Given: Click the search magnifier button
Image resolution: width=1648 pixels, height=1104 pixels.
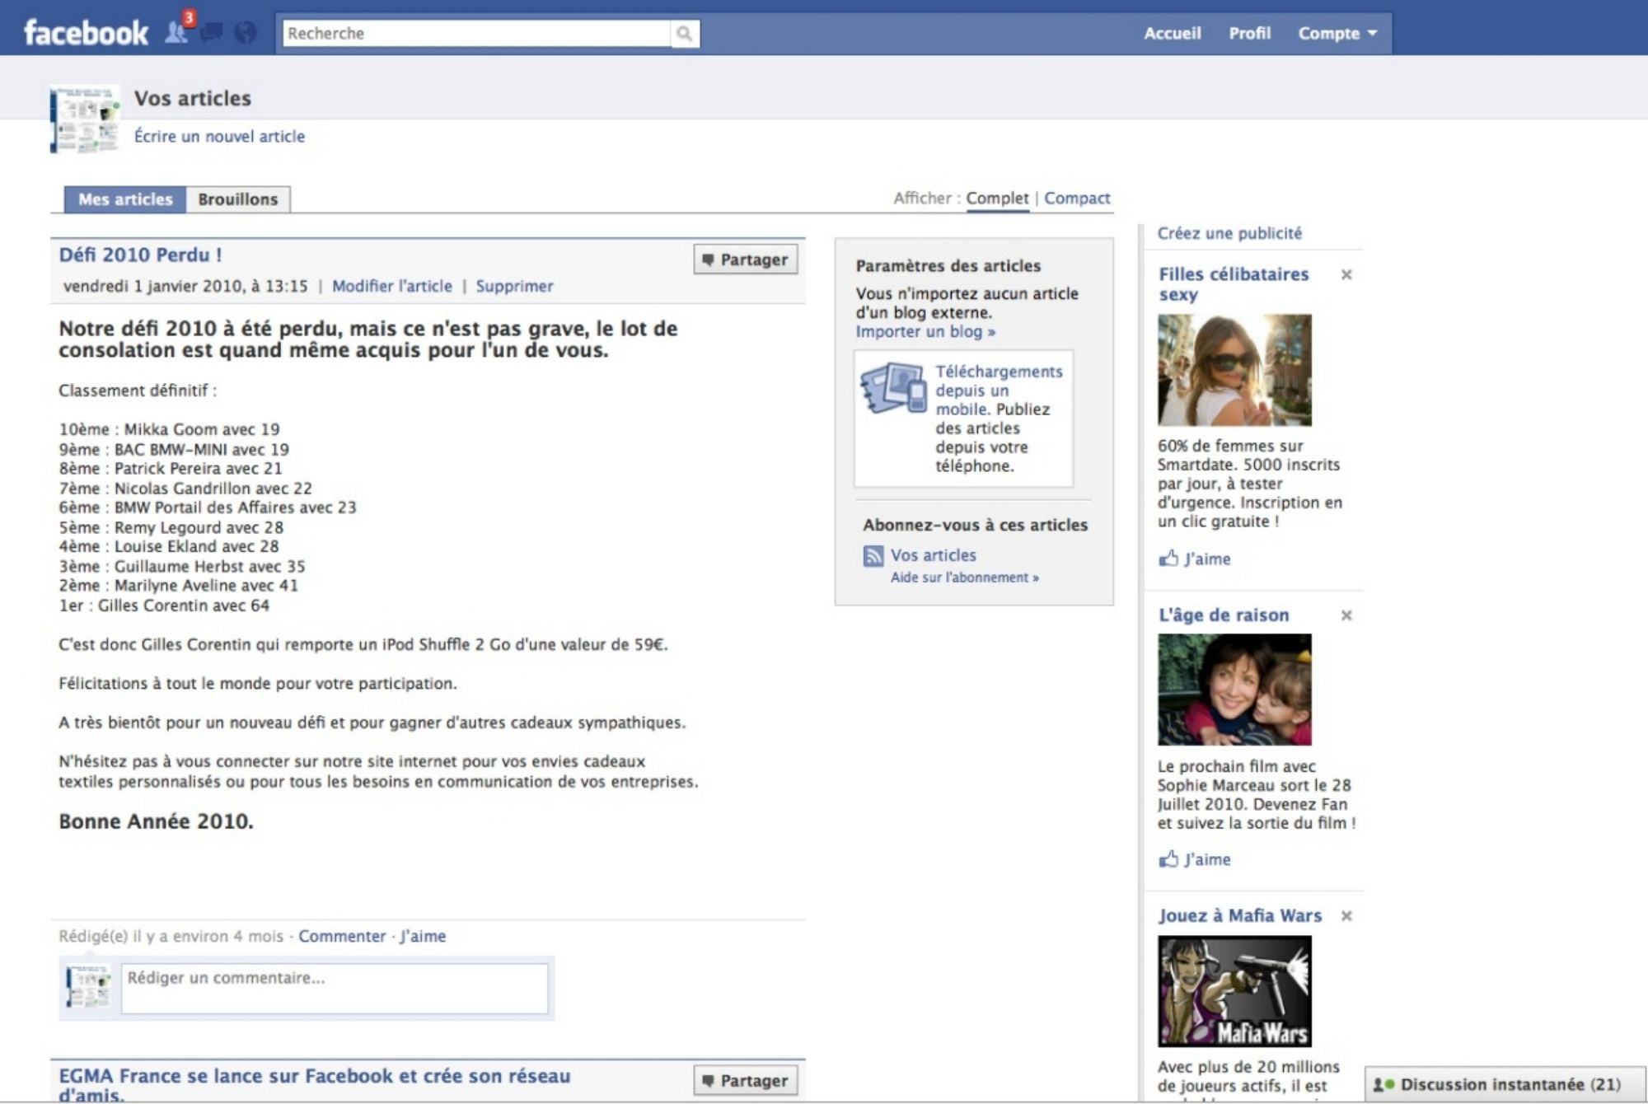Looking at the screenshot, I should [x=684, y=34].
